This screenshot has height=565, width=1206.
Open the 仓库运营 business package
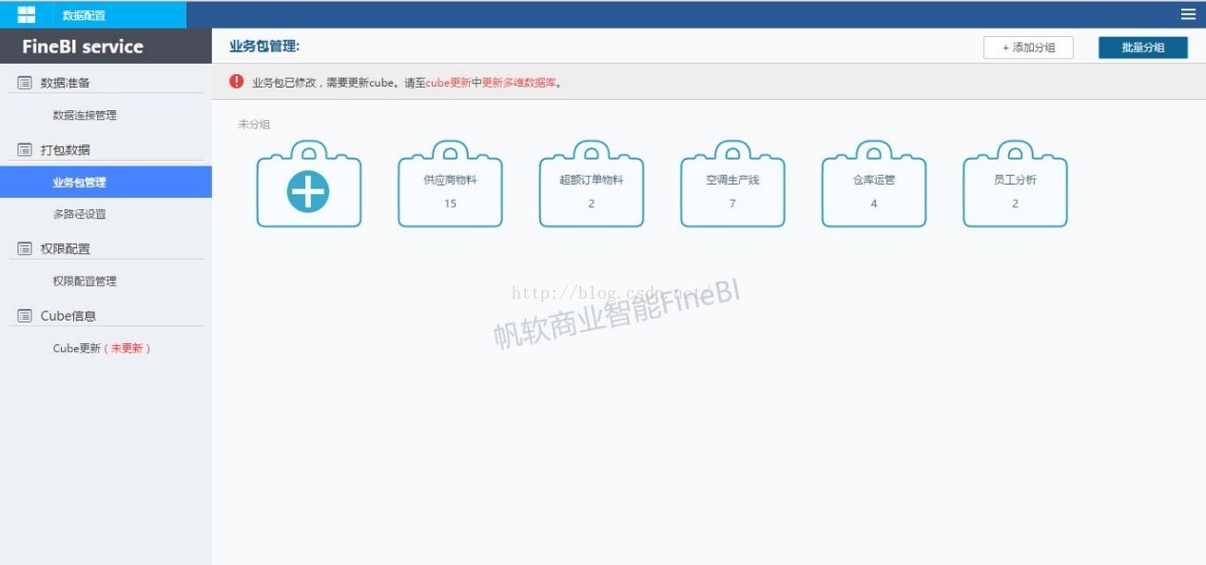pos(873,189)
